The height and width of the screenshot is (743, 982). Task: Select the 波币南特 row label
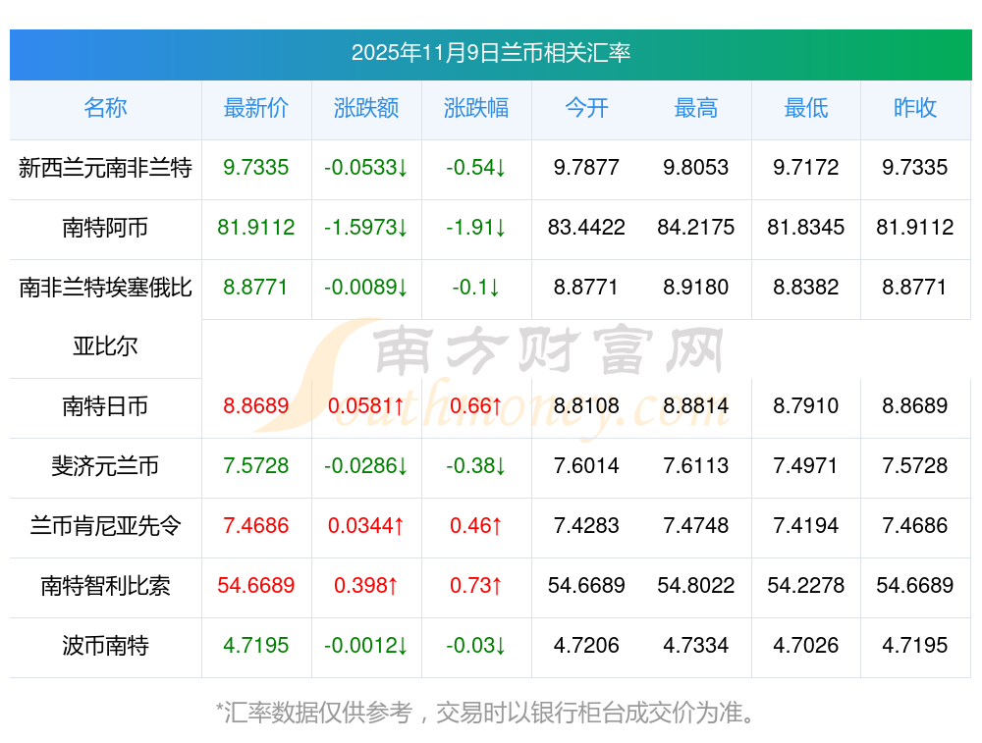(x=105, y=646)
